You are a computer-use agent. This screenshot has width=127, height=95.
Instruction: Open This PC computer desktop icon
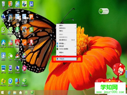tap(17, 68)
